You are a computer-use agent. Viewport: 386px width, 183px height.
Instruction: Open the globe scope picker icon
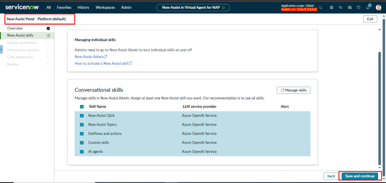[x=331, y=7]
